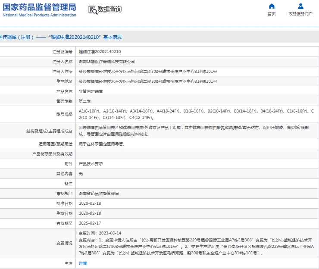Click the text 用于在体表固定医用导管
The height and width of the screenshot is (269, 319).
coord(101,144)
